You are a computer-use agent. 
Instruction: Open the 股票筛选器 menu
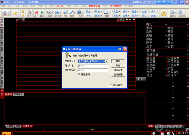[x=94, y=6]
